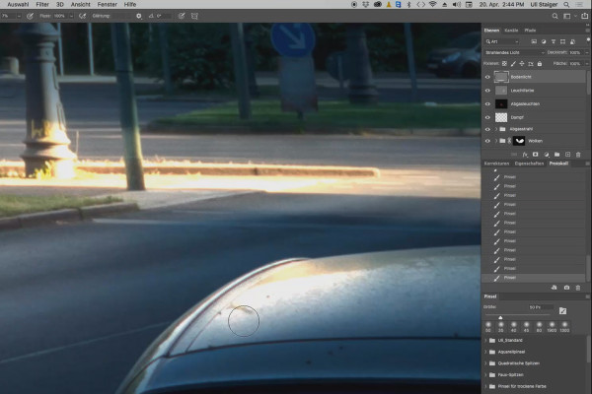Expand the Quadratische Spitzen brush folder
592x394 pixels.
click(x=485, y=363)
